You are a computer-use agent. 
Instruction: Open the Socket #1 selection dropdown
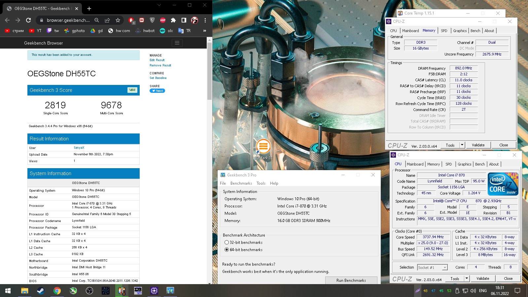click(432, 268)
